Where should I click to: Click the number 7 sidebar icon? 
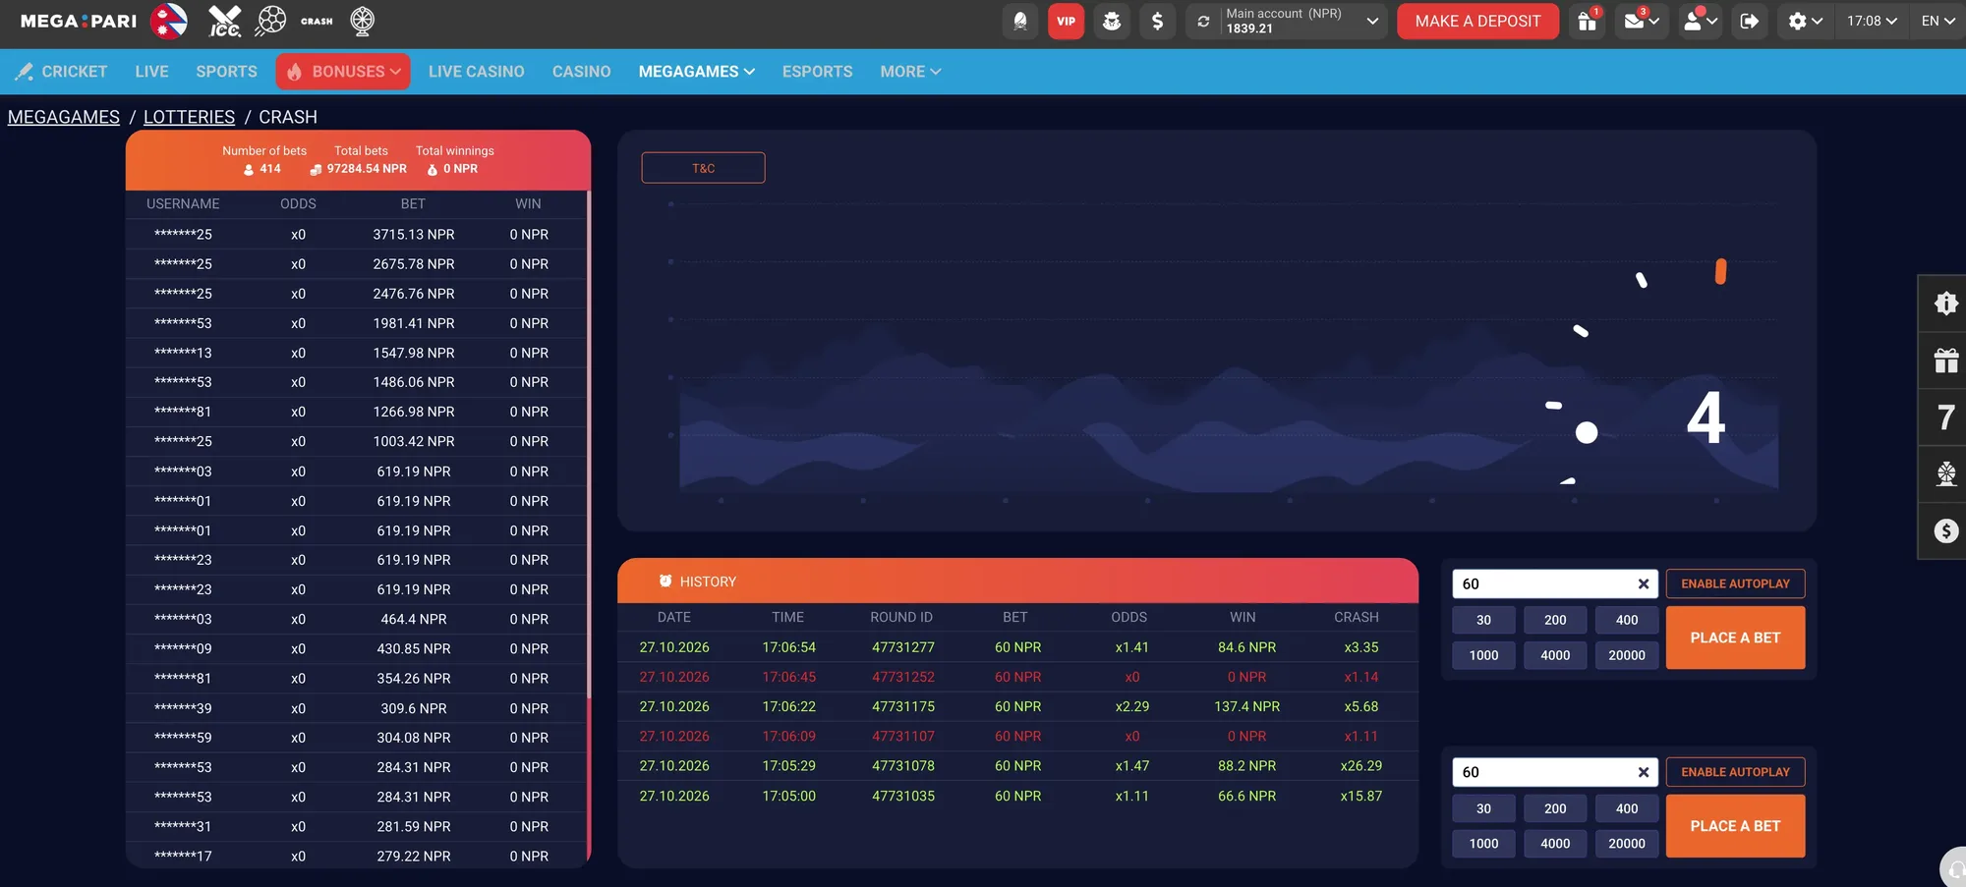click(x=1945, y=417)
